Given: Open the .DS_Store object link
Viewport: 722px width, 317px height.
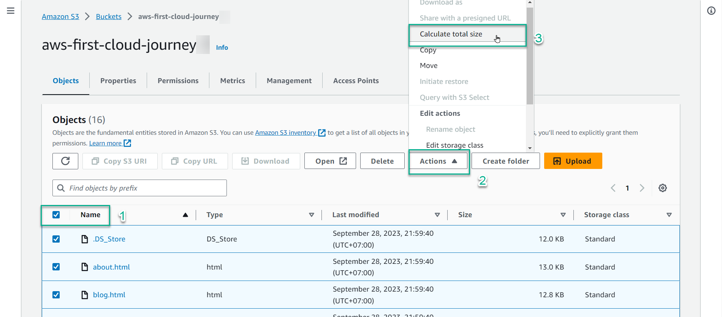Looking at the screenshot, I should [109, 239].
